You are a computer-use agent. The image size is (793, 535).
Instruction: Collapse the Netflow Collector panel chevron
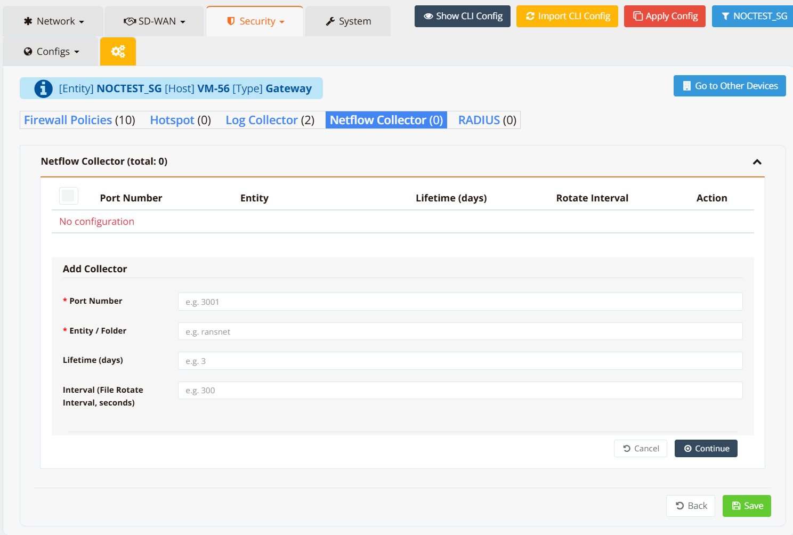point(757,161)
